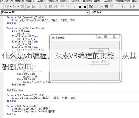Open the Add Form dropdown arrow
The image size is (139, 118).
[x=18, y=7]
